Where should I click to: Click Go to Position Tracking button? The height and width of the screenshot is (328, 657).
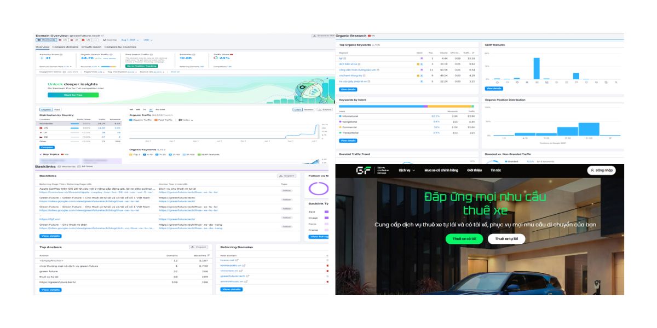click(142, 66)
